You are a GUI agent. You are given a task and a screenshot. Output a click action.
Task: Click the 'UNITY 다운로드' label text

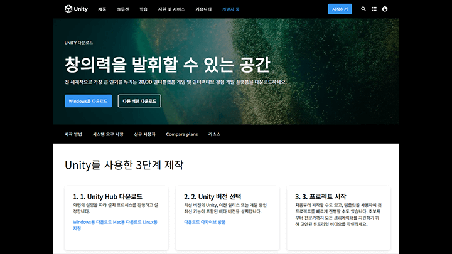[78, 43]
